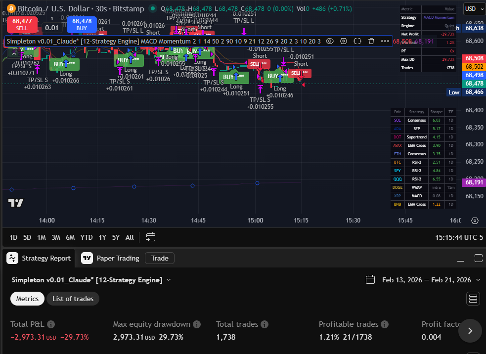
Task: Open the Trade panel
Action: pyautogui.click(x=159, y=258)
